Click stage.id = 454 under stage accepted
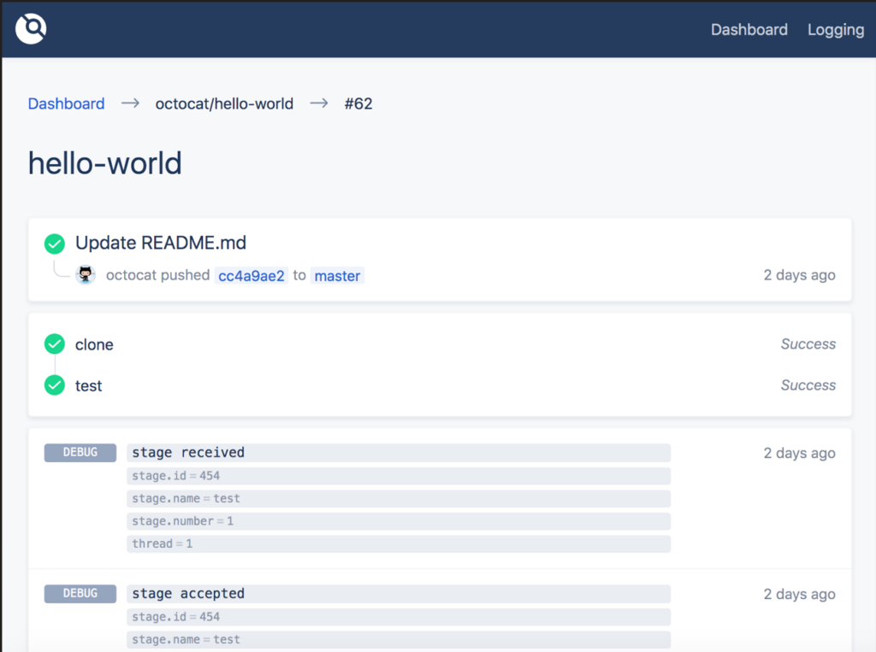The width and height of the screenshot is (876, 652). 399,617
